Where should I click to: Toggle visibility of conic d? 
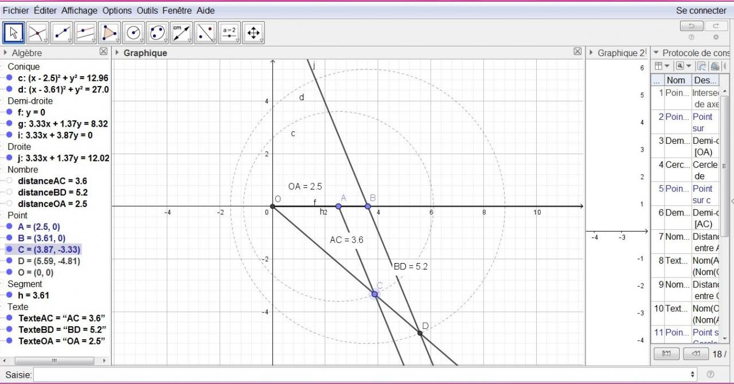point(9,89)
